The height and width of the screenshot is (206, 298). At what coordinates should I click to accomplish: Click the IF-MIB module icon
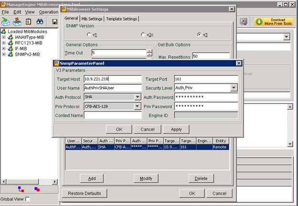tap(11, 49)
